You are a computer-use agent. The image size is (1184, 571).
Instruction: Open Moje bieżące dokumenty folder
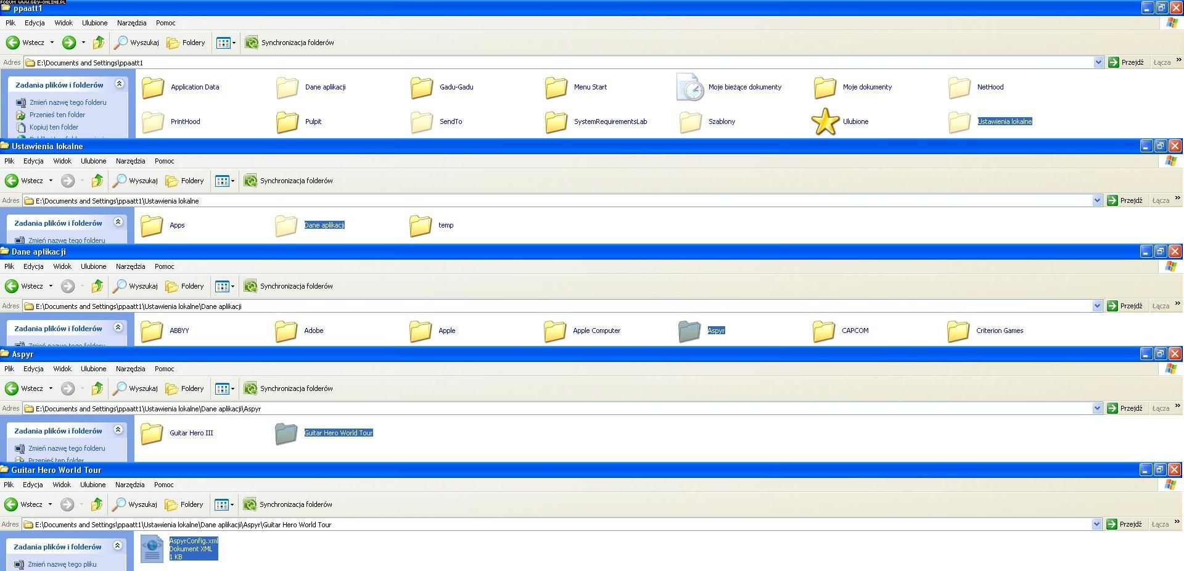(729, 88)
